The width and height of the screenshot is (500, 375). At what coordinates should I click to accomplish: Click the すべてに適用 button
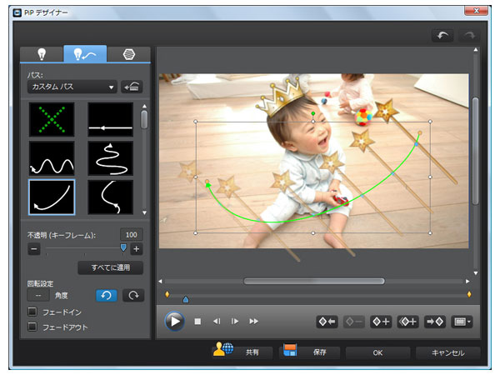[x=110, y=267]
